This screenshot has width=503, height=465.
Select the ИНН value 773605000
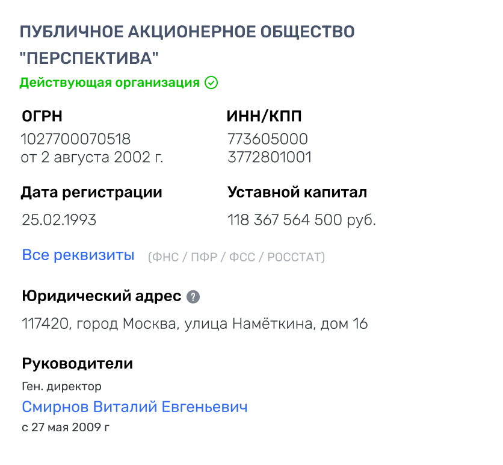coord(268,139)
